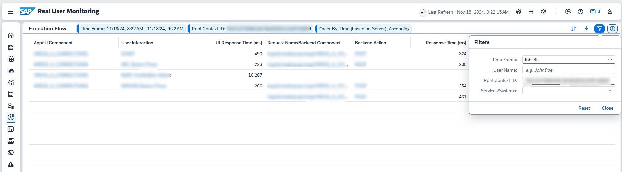Click the Order By filter chip

point(364,29)
